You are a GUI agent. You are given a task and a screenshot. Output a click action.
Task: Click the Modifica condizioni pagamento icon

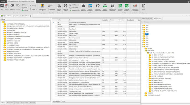(x=112, y=6)
